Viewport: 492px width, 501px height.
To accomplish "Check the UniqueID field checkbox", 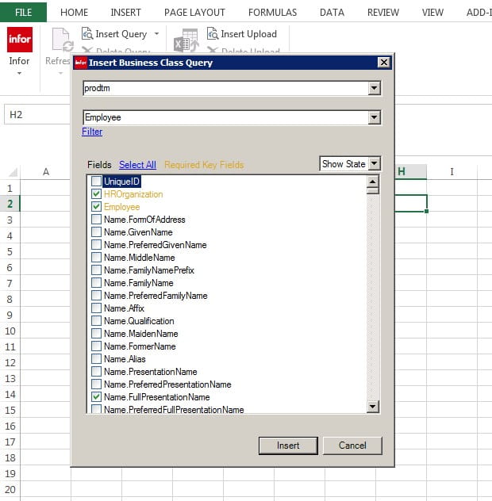I will click(96, 182).
